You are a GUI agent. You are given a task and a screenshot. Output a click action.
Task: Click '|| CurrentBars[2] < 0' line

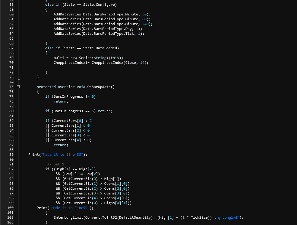point(68,130)
